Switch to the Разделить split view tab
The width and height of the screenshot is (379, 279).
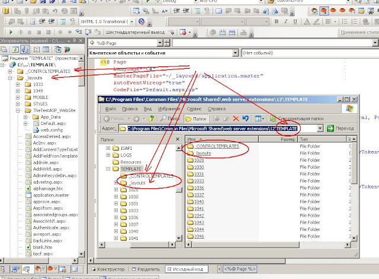[146, 269]
